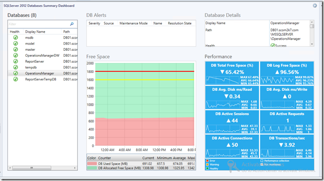The height and width of the screenshot is (181, 324).
Task: Sort alerts by Severity column
Action: click(95, 23)
